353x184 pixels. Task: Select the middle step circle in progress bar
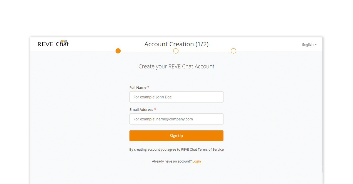(x=176, y=51)
